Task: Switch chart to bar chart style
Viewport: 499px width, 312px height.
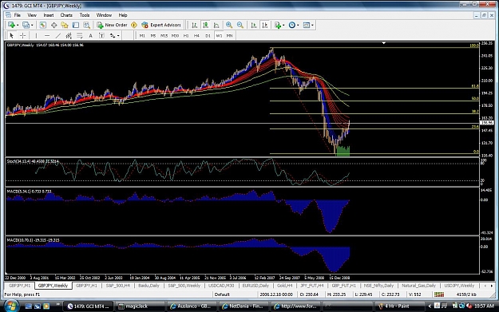Action: tap(195, 25)
